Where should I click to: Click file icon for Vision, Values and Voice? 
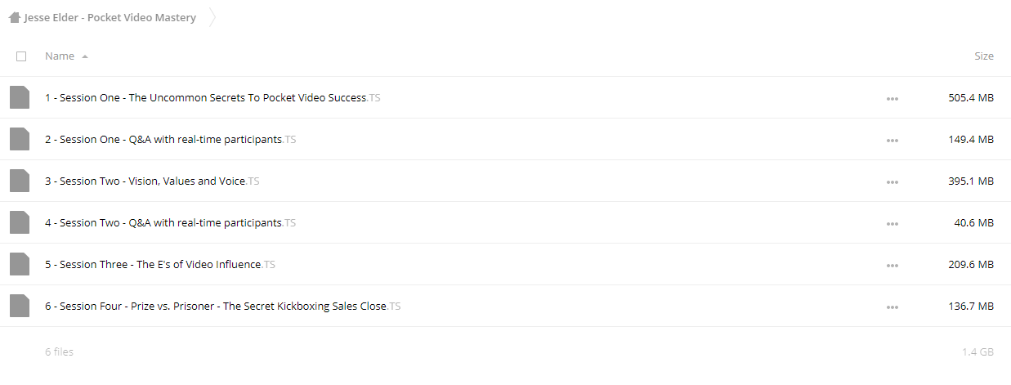pos(19,181)
